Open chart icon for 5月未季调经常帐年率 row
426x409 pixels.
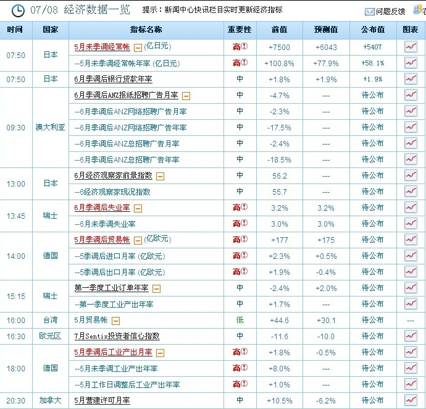coord(411,63)
